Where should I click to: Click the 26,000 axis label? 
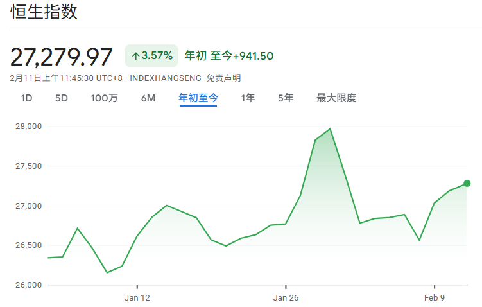29,285
